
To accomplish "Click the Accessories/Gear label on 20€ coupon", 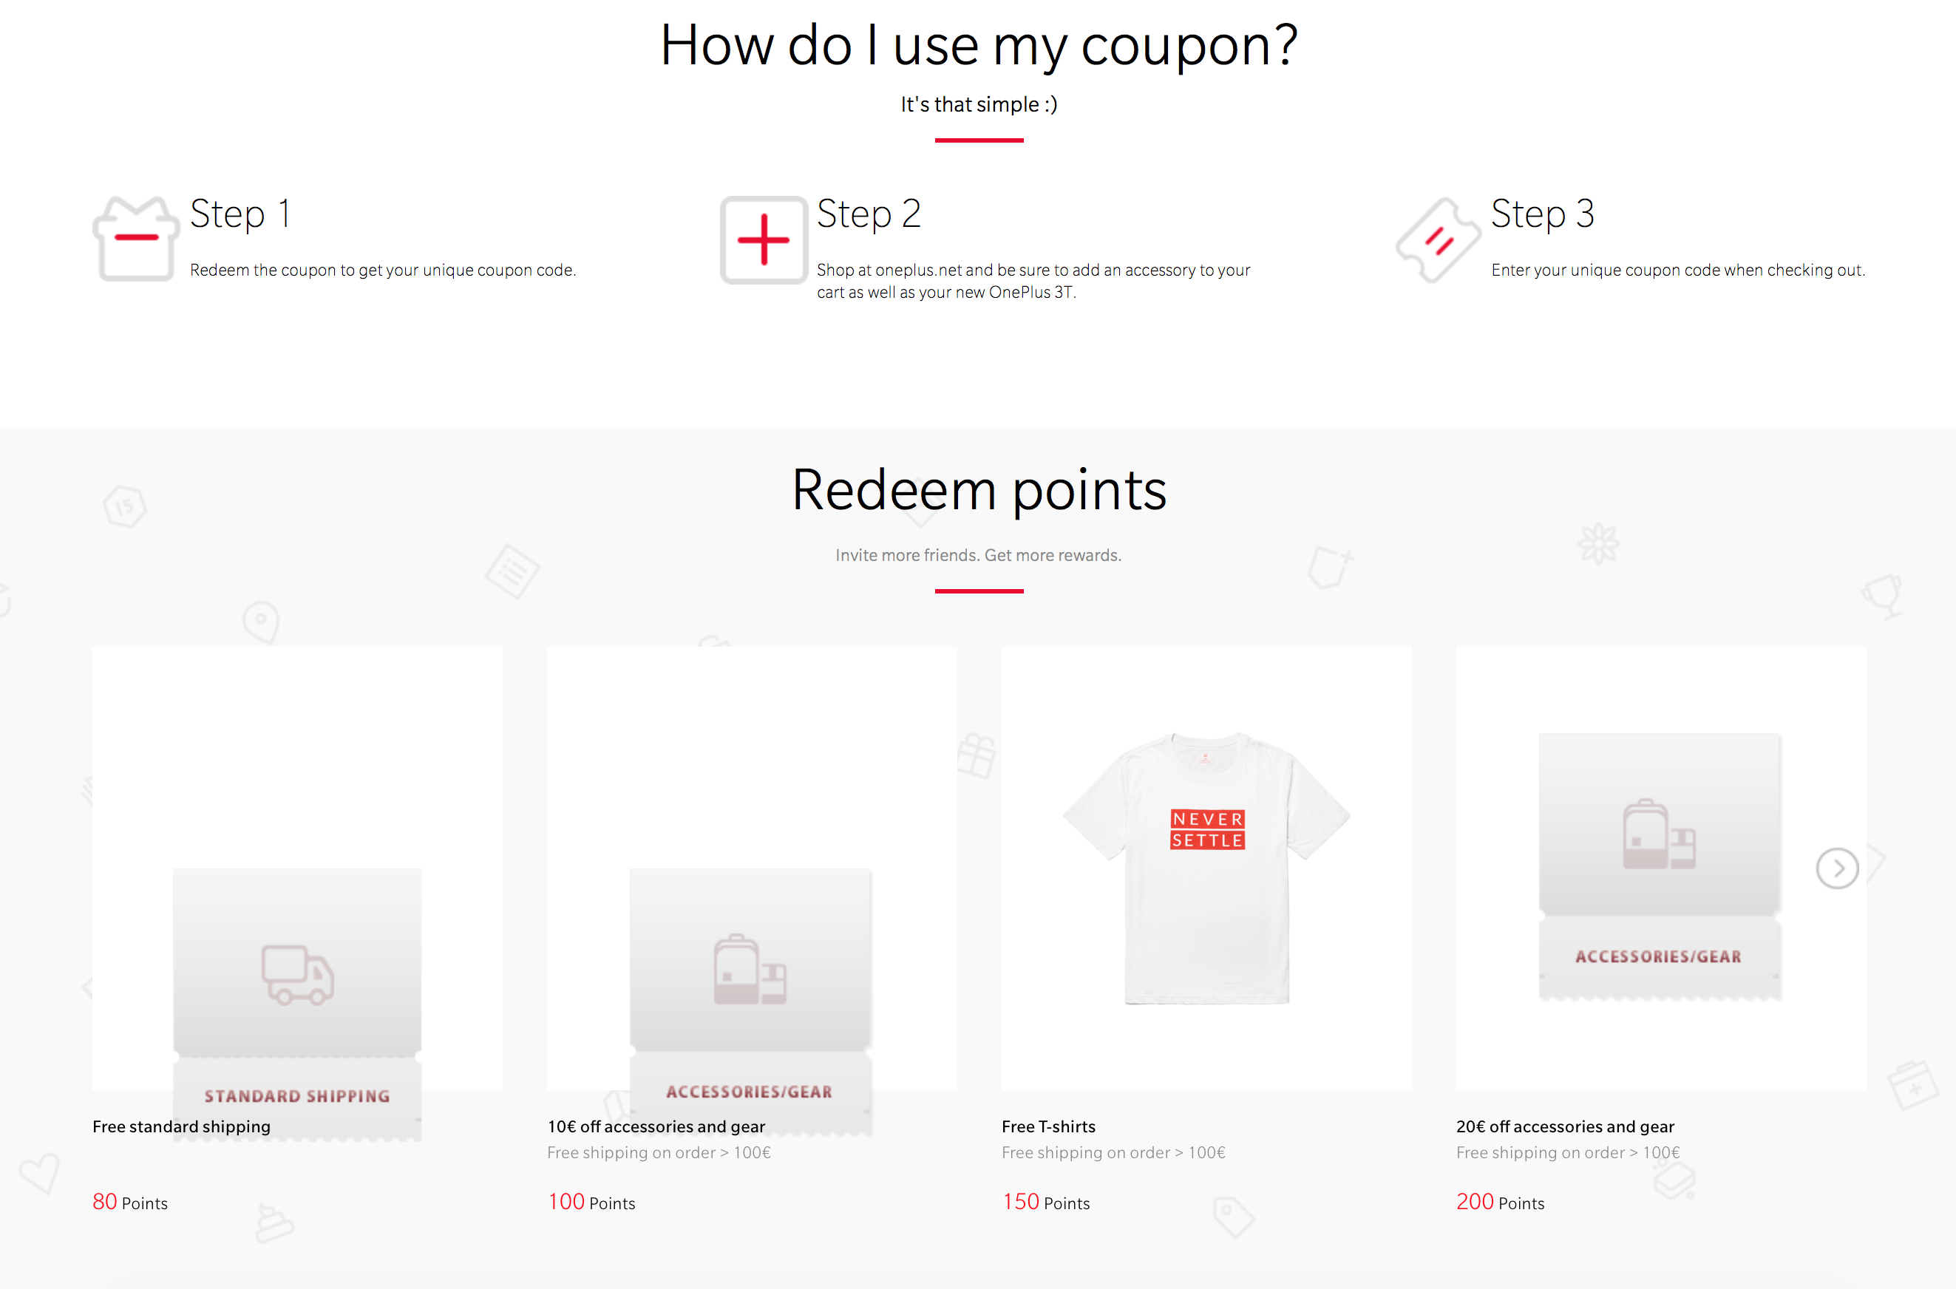I will [x=1658, y=956].
